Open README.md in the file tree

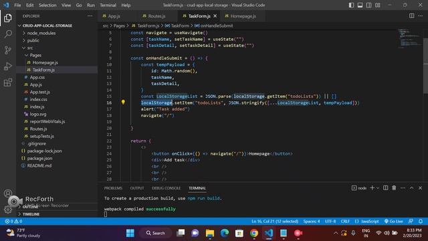[39, 165]
